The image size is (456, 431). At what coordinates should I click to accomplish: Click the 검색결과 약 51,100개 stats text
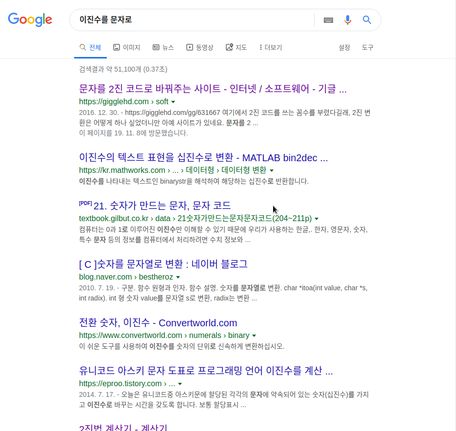point(123,69)
